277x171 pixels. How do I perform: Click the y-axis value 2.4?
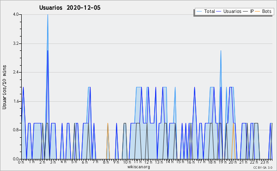click(x=16, y=72)
